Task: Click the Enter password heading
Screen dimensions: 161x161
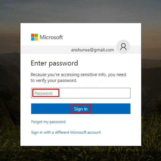Action: point(54,63)
